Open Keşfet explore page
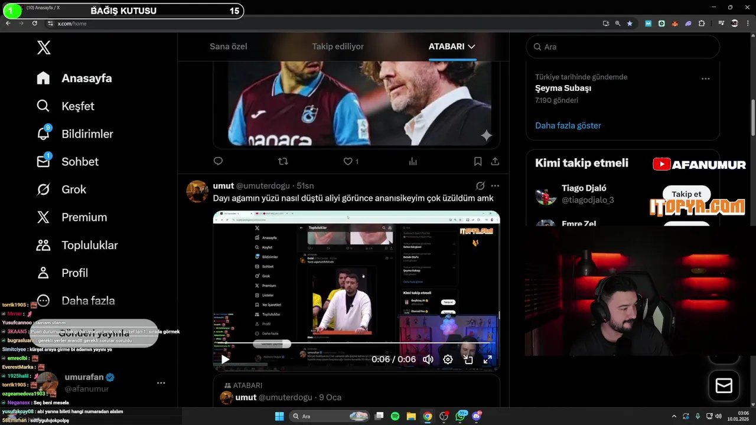The width and height of the screenshot is (756, 425). pyautogui.click(x=66, y=106)
